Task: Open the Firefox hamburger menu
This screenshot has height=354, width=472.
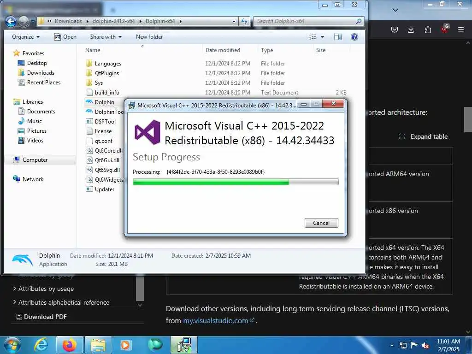Action: tap(461, 29)
